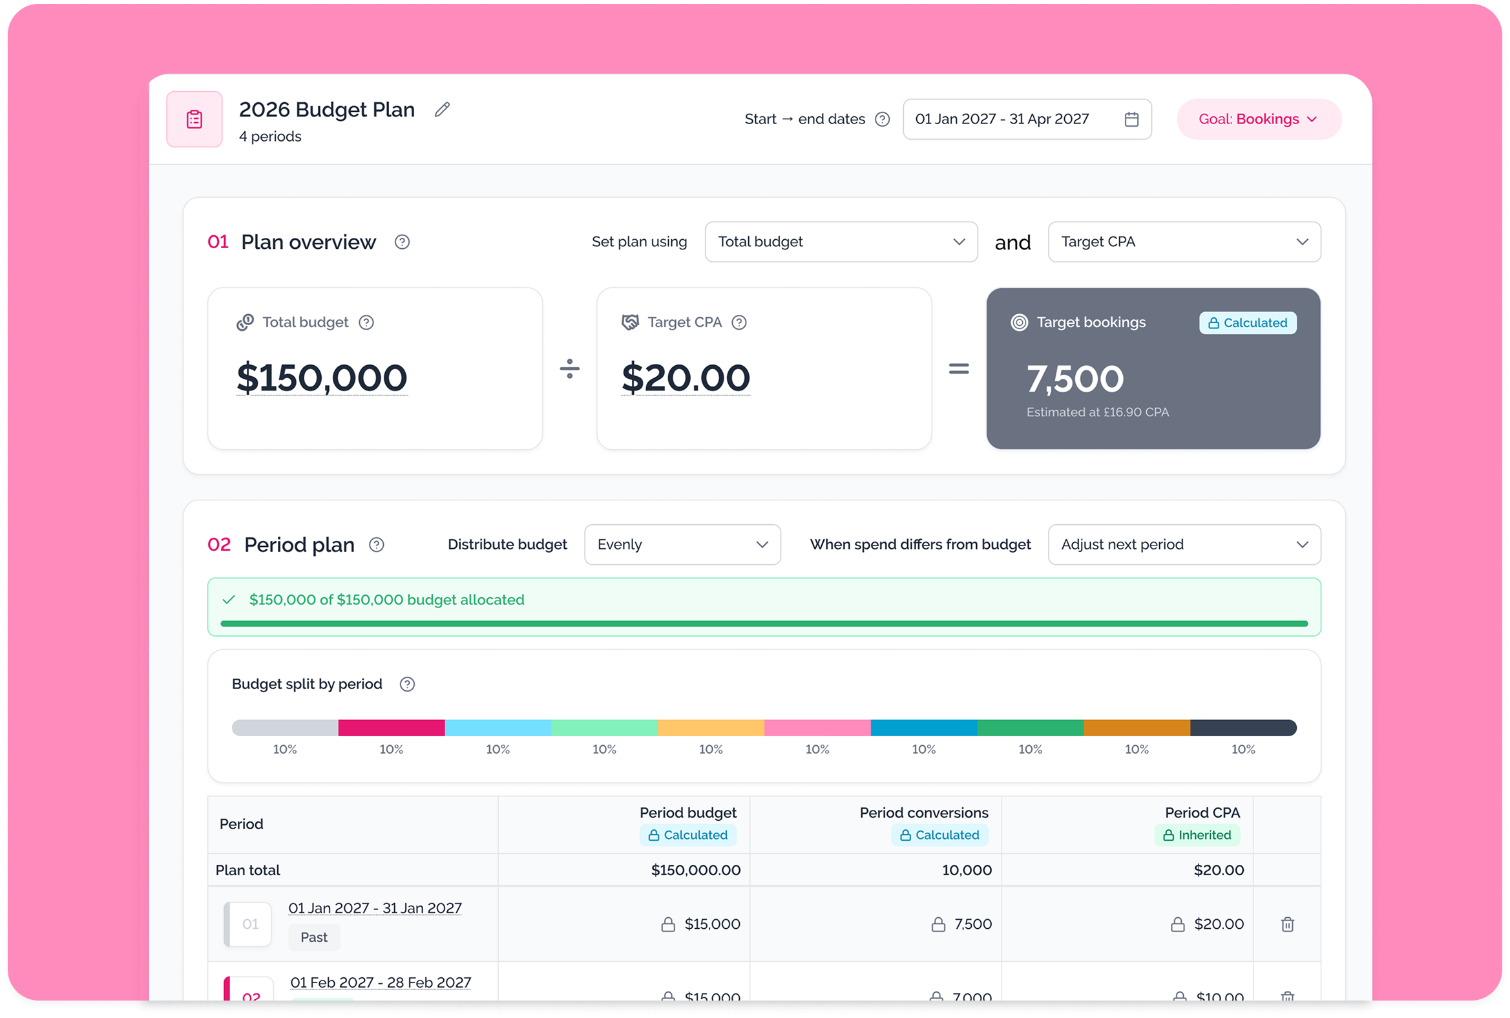Click Calculated badge under Period conversions
1510x1018 pixels.
pos(939,835)
